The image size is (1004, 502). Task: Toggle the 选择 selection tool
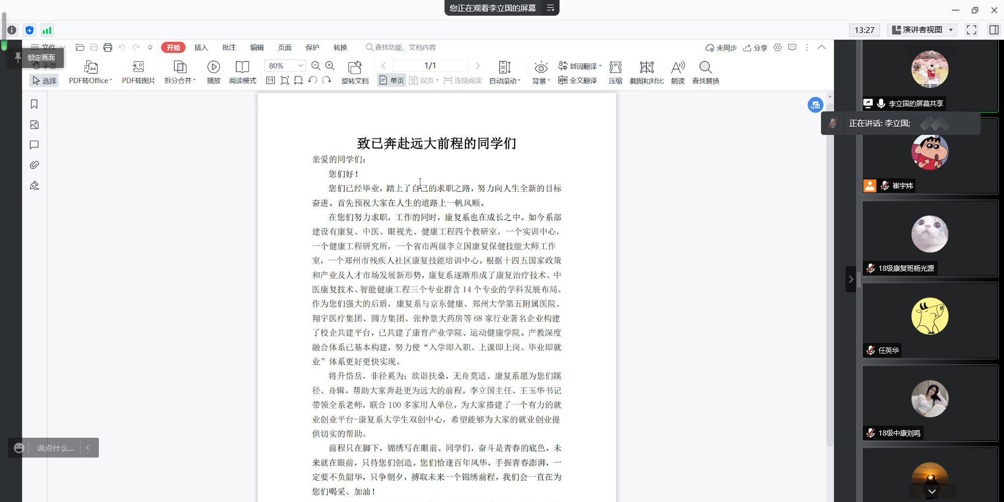(44, 81)
